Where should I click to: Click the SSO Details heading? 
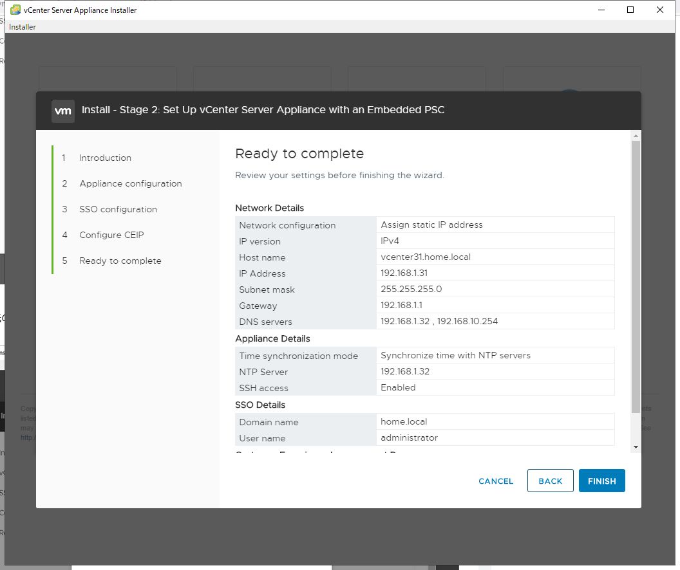(x=260, y=405)
